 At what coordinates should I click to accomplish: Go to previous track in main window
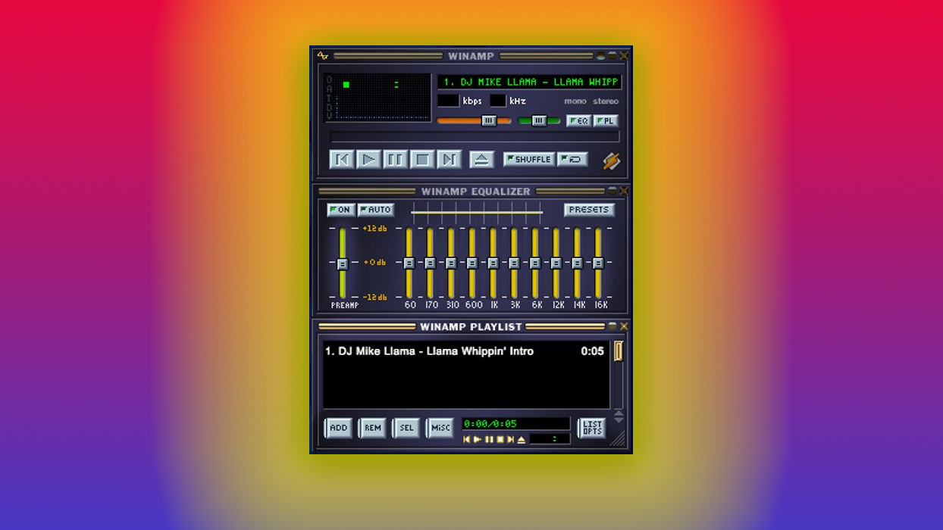[x=342, y=159]
